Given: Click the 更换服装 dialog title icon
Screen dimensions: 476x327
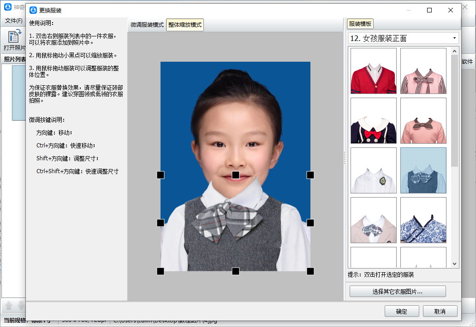Looking at the screenshot, I should click(33, 10).
